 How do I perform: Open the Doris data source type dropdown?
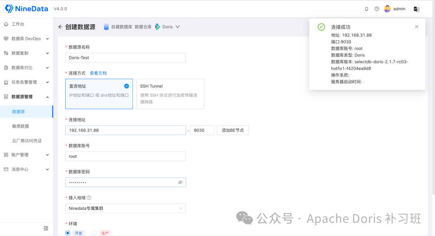[178, 27]
